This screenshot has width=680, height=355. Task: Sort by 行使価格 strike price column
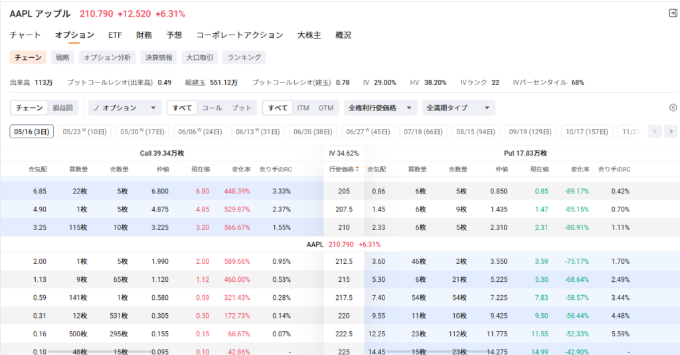click(343, 169)
